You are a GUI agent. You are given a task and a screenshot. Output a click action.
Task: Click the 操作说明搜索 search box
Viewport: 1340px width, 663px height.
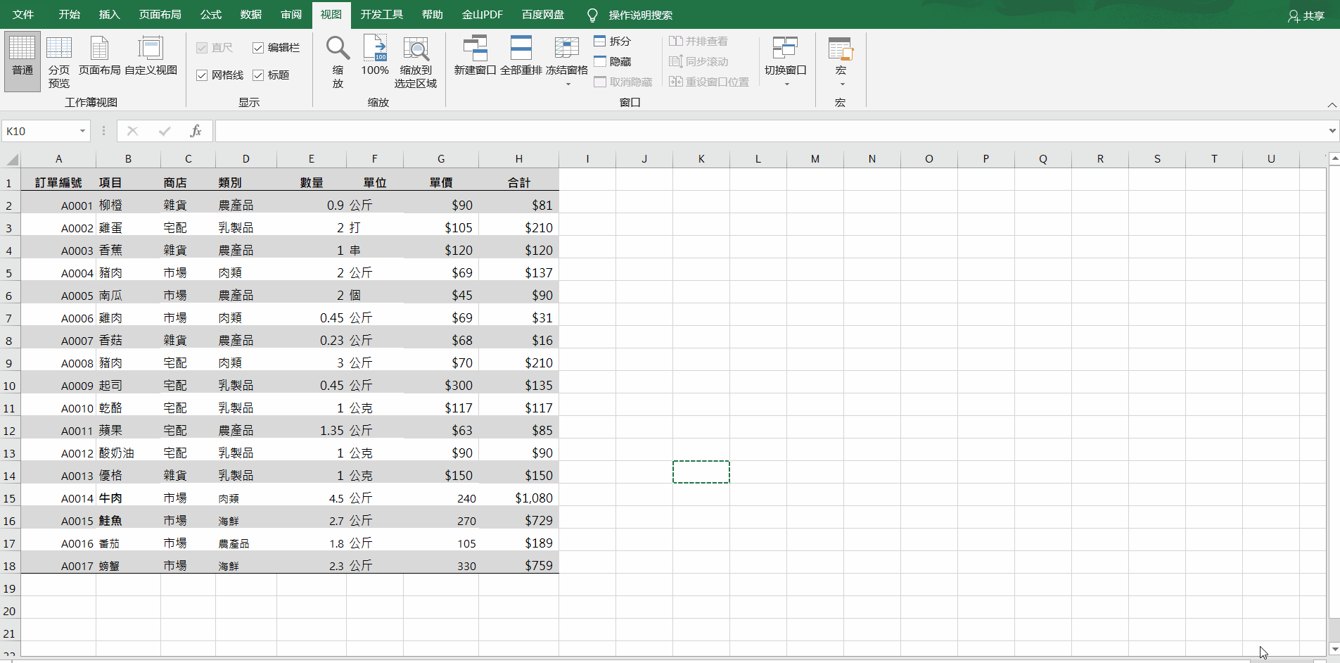click(x=640, y=15)
